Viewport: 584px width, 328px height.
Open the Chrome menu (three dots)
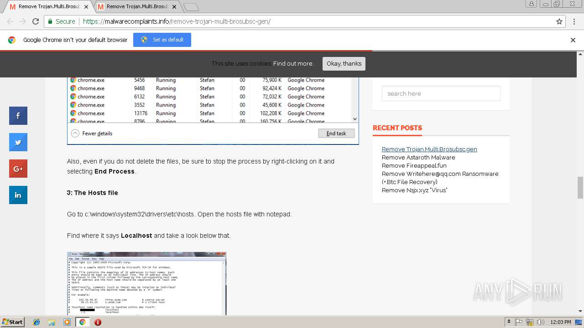tap(573, 21)
